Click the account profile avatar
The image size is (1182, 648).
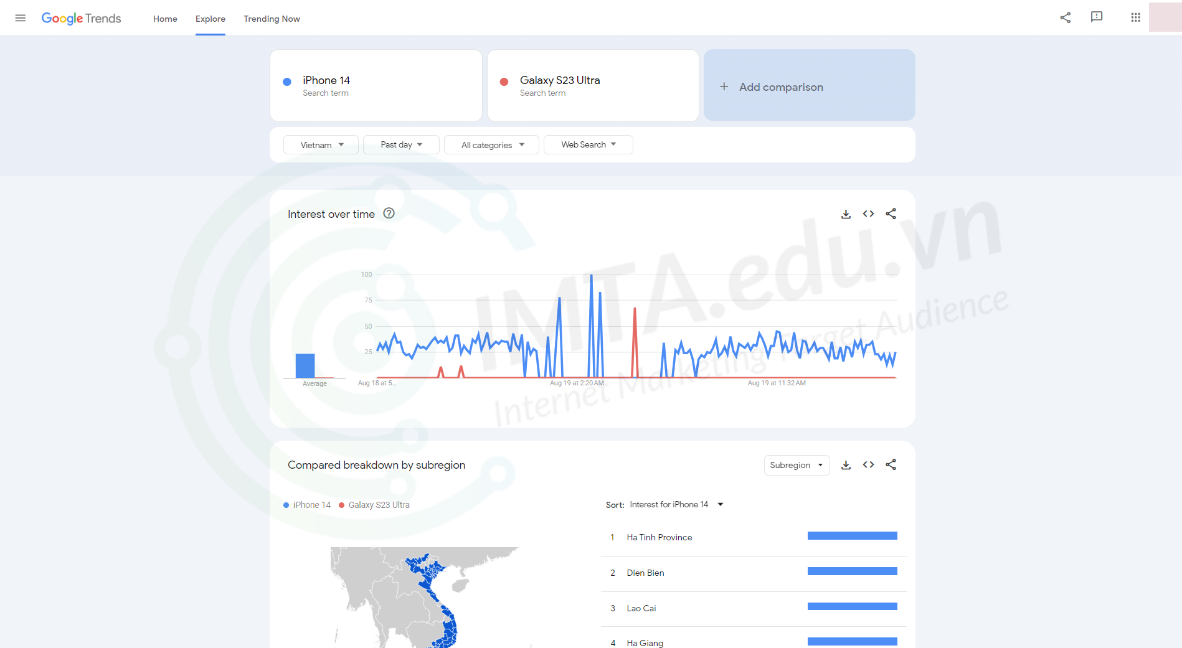[1165, 17]
